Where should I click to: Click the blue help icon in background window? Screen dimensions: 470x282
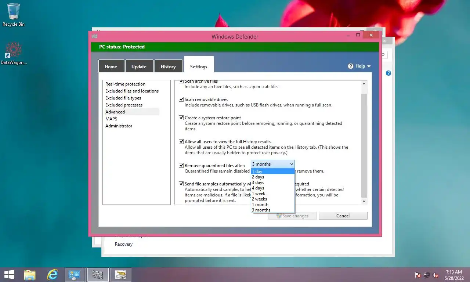click(x=388, y=73)
